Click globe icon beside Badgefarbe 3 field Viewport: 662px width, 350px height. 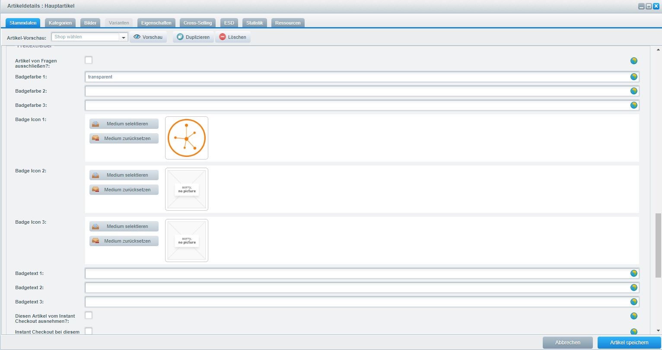(633, 105)
